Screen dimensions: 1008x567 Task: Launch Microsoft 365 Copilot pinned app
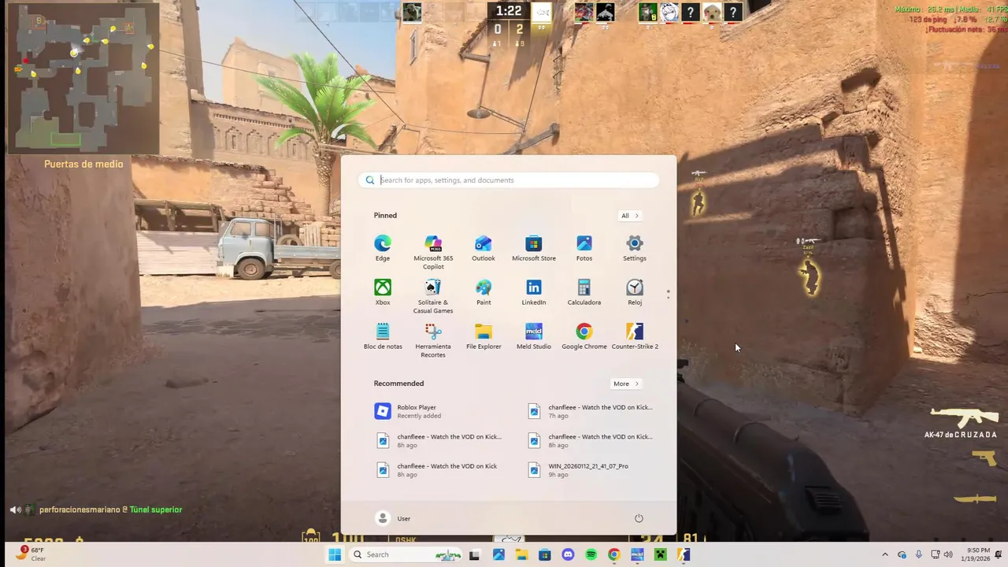point(433,252)
